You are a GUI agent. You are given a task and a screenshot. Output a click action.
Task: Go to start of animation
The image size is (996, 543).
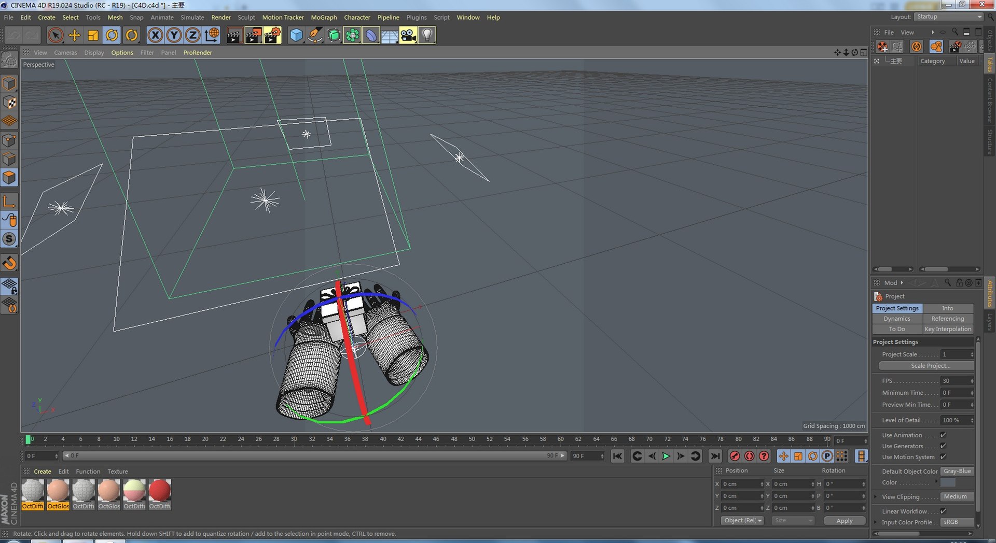click(x=617, y=456)
